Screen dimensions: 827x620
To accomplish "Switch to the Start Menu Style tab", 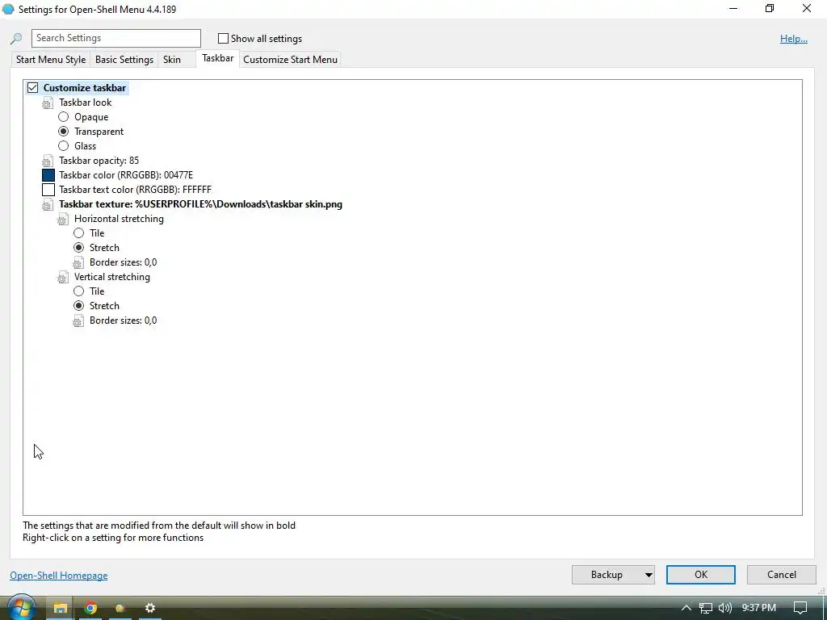I will pos(51,60).
